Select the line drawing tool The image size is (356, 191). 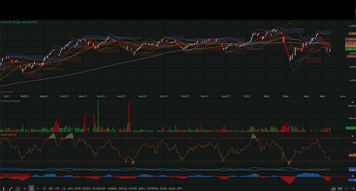click(x=11, y=189)
